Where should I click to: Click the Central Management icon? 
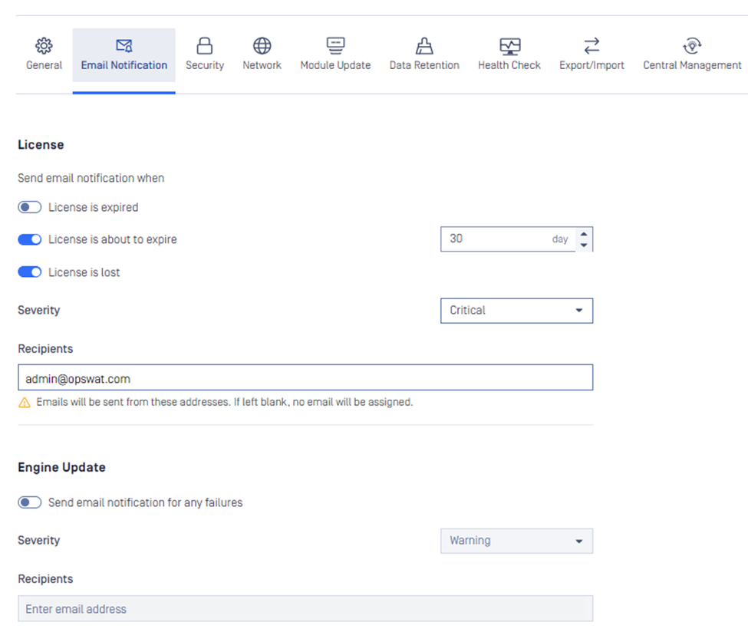tap(692, 45)
